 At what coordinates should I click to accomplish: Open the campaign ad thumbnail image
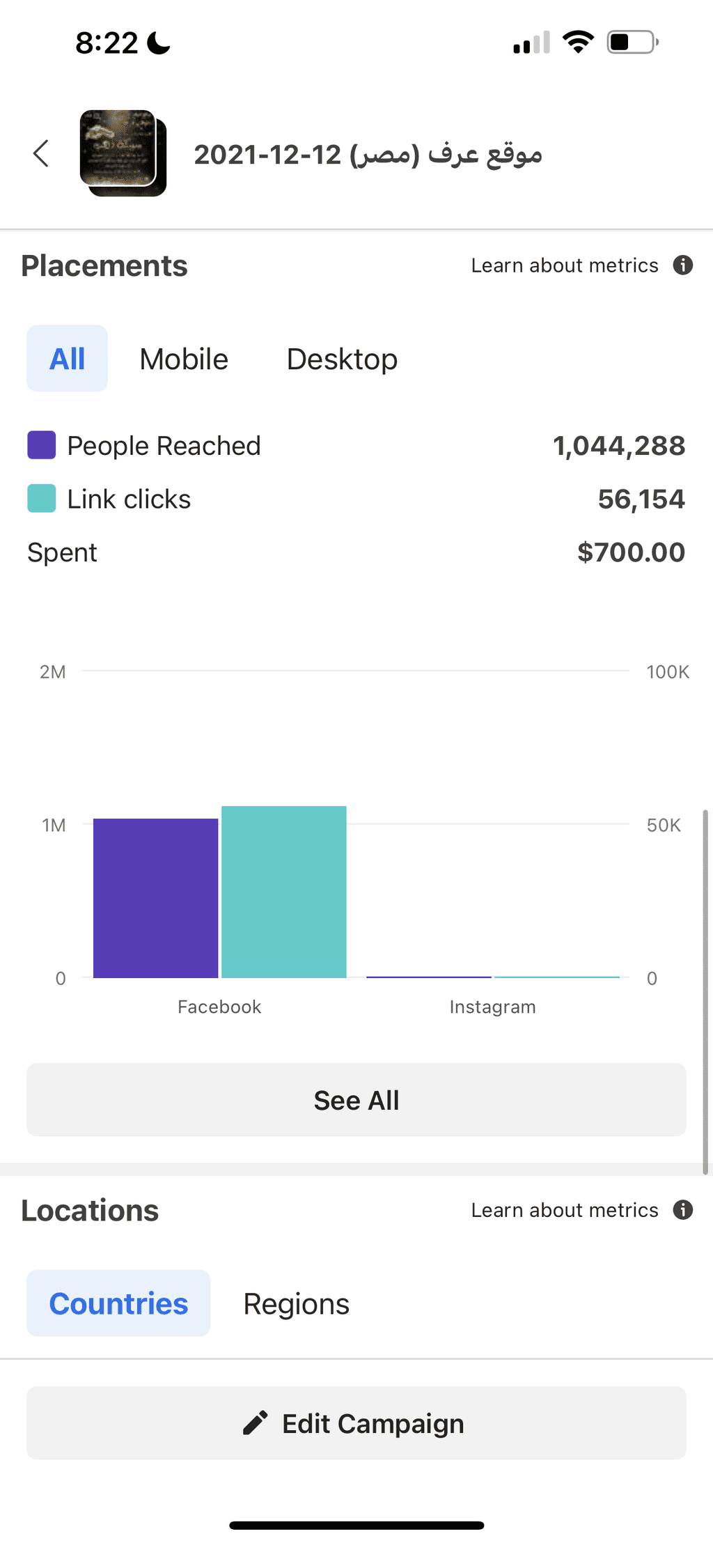coord(123,153)
